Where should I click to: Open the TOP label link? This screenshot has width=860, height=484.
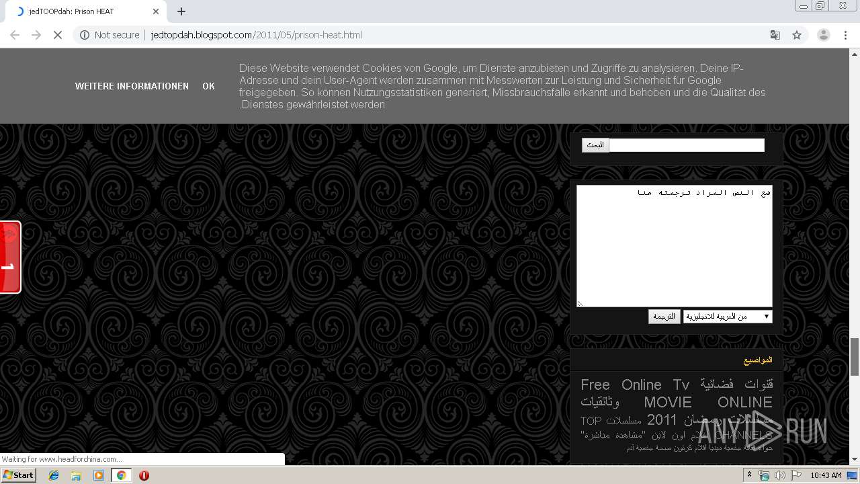coord(591,421)
